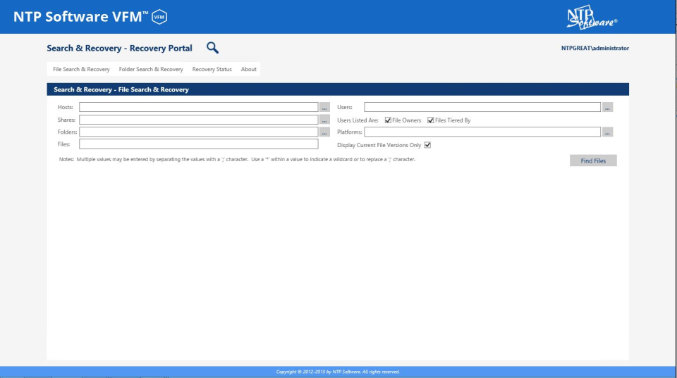Open the Hosts browse ellipsis button

click(x=324, y=107)
